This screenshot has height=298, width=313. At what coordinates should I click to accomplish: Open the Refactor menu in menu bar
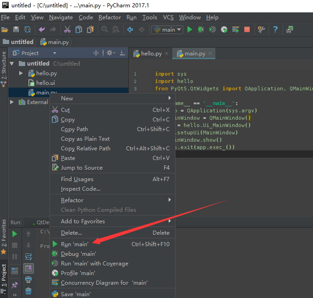[110, 17]
